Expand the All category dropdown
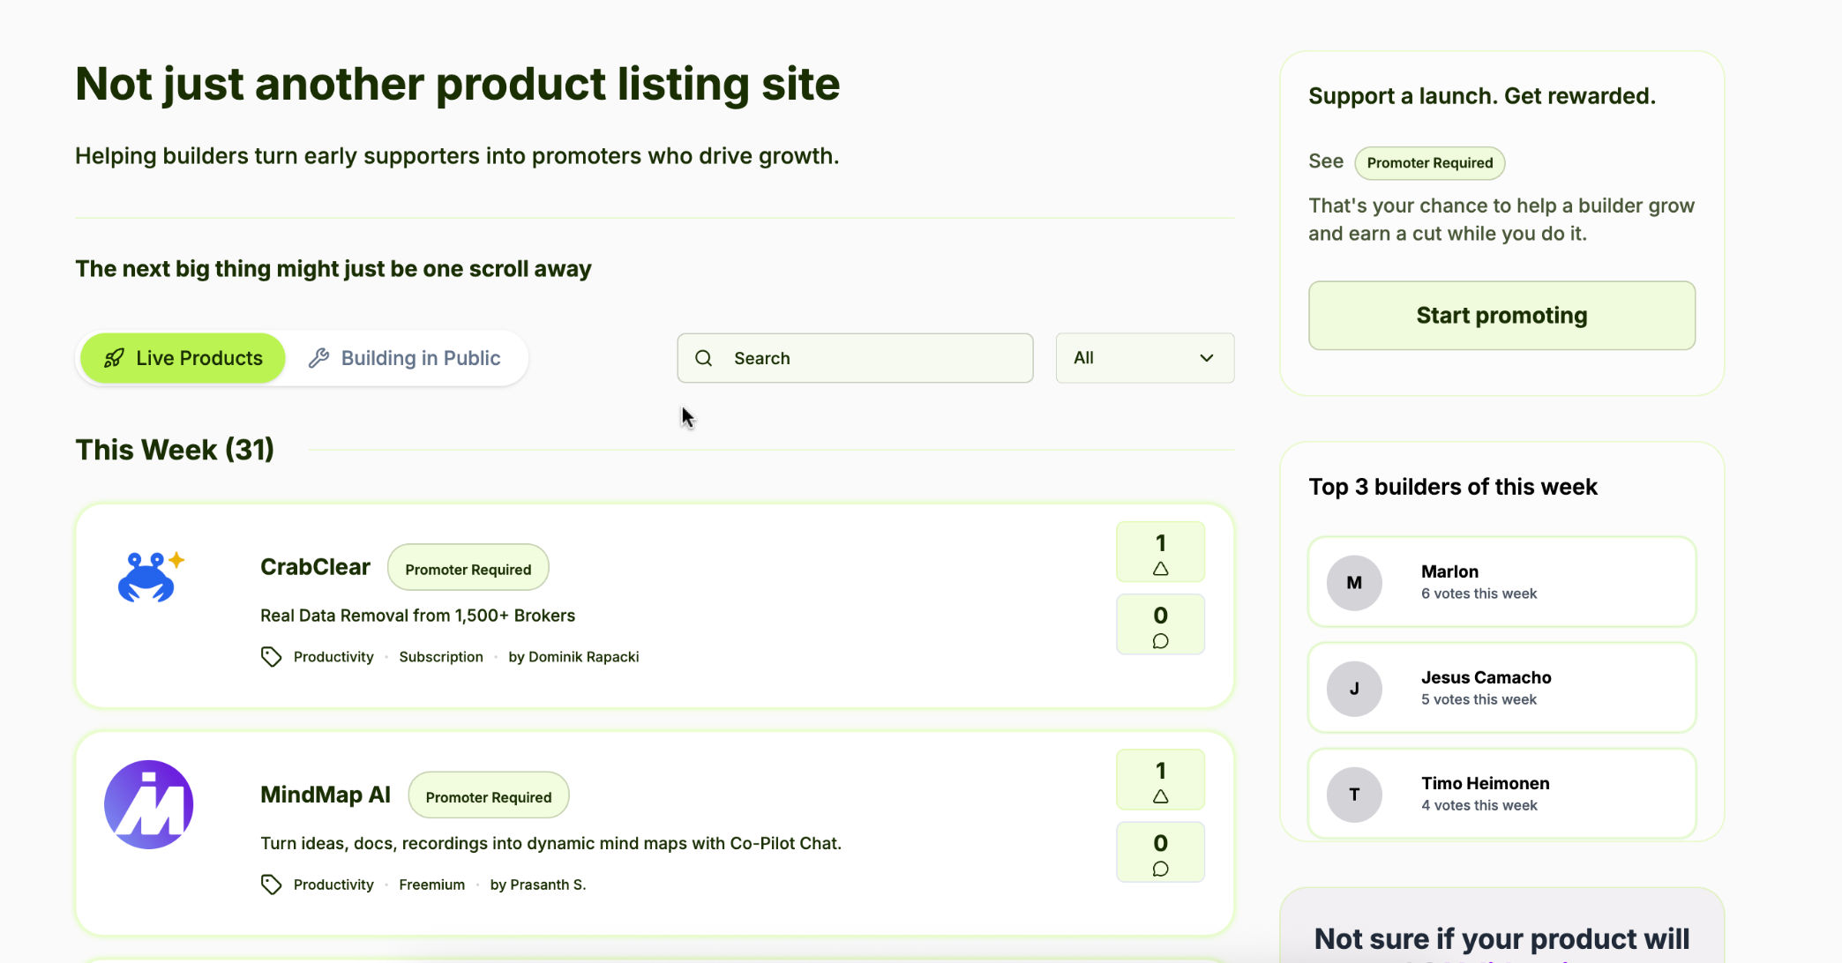 coord(1145,358)
